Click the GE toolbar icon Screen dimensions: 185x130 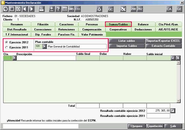[179, 9]
